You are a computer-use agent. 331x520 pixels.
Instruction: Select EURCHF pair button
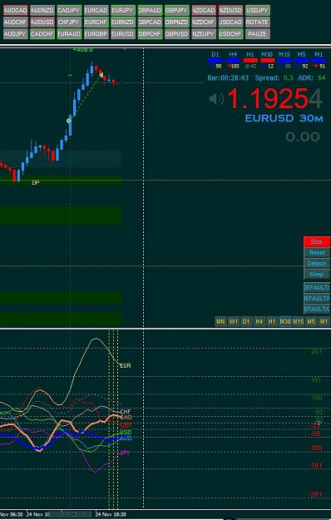pos(96,22)
